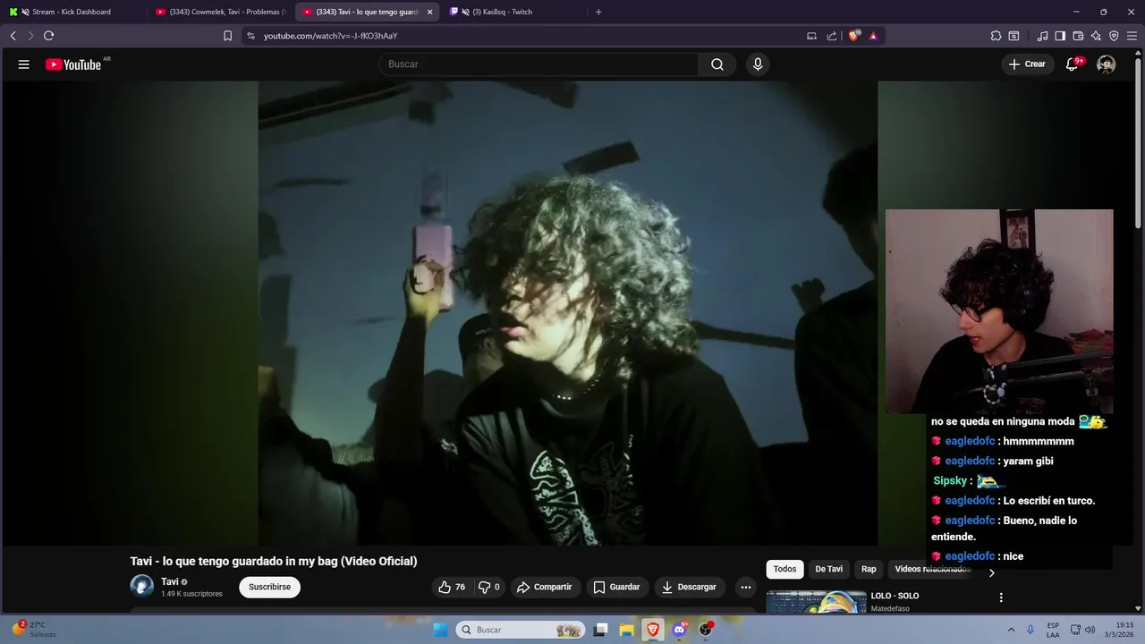Open Brave Wallet icon

(x=1078, y=36)
